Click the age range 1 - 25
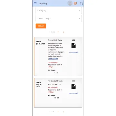Viewport: 116px width, 116px height. [56, 73]
